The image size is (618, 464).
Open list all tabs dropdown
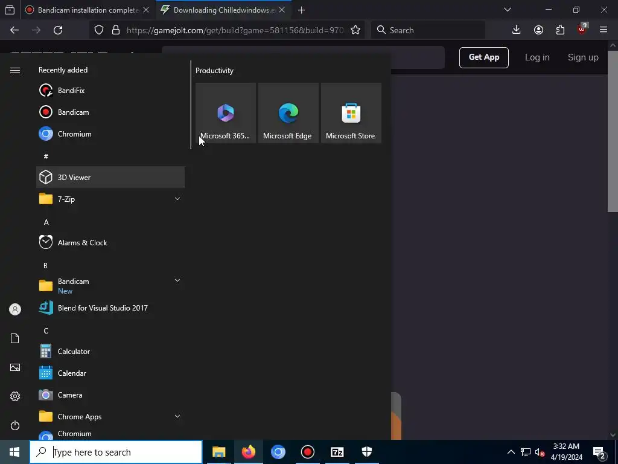508,10
